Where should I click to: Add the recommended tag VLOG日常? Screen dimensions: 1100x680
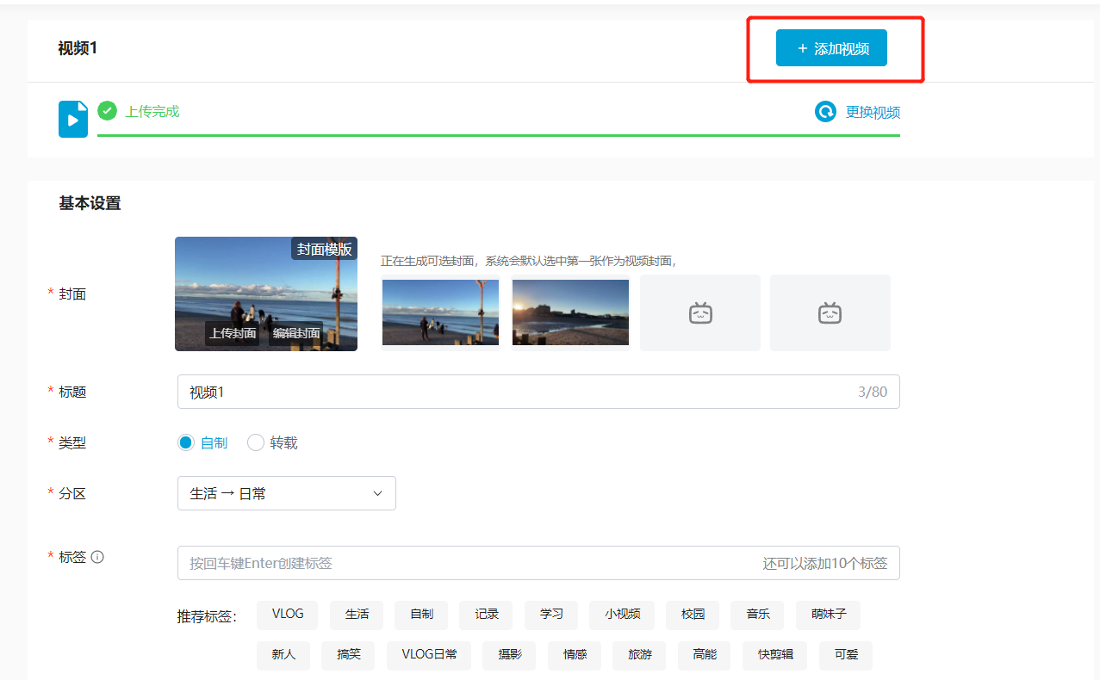[x=429, y=655]
